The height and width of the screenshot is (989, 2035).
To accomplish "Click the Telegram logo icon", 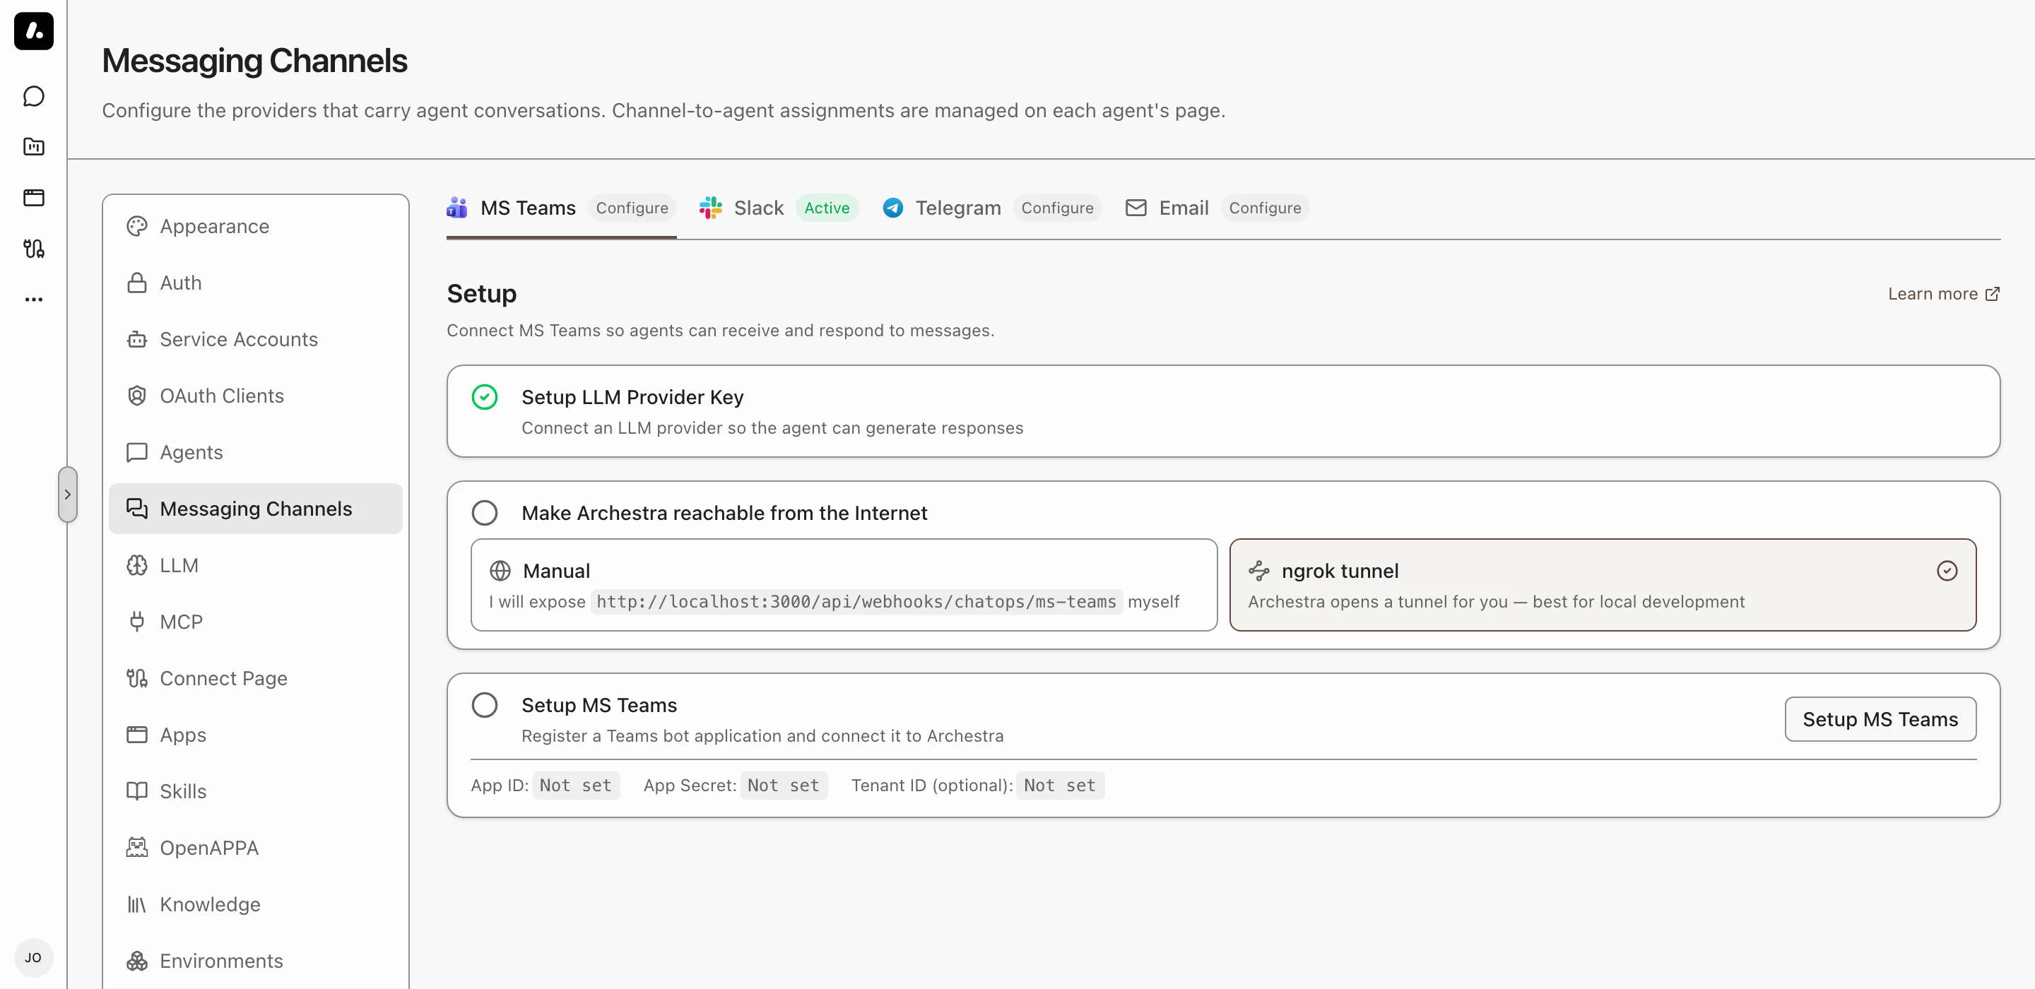I will coord(892,208).
